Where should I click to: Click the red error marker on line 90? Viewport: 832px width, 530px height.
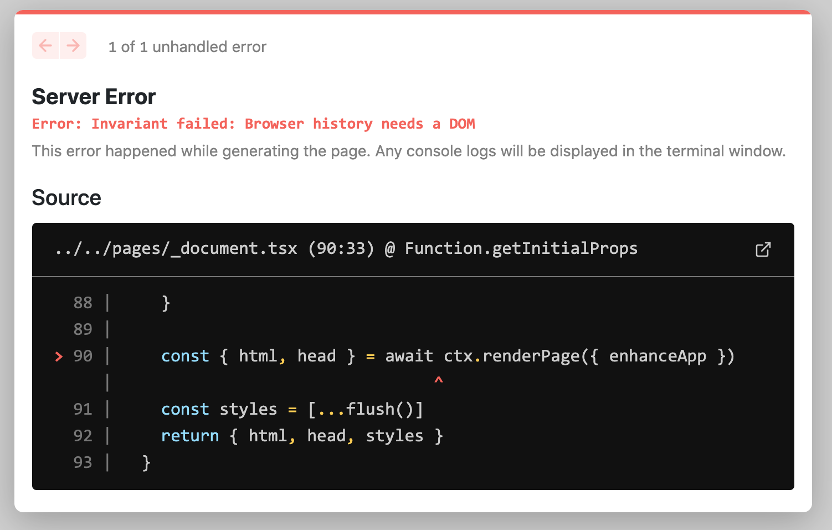click(x=59, y=356)
